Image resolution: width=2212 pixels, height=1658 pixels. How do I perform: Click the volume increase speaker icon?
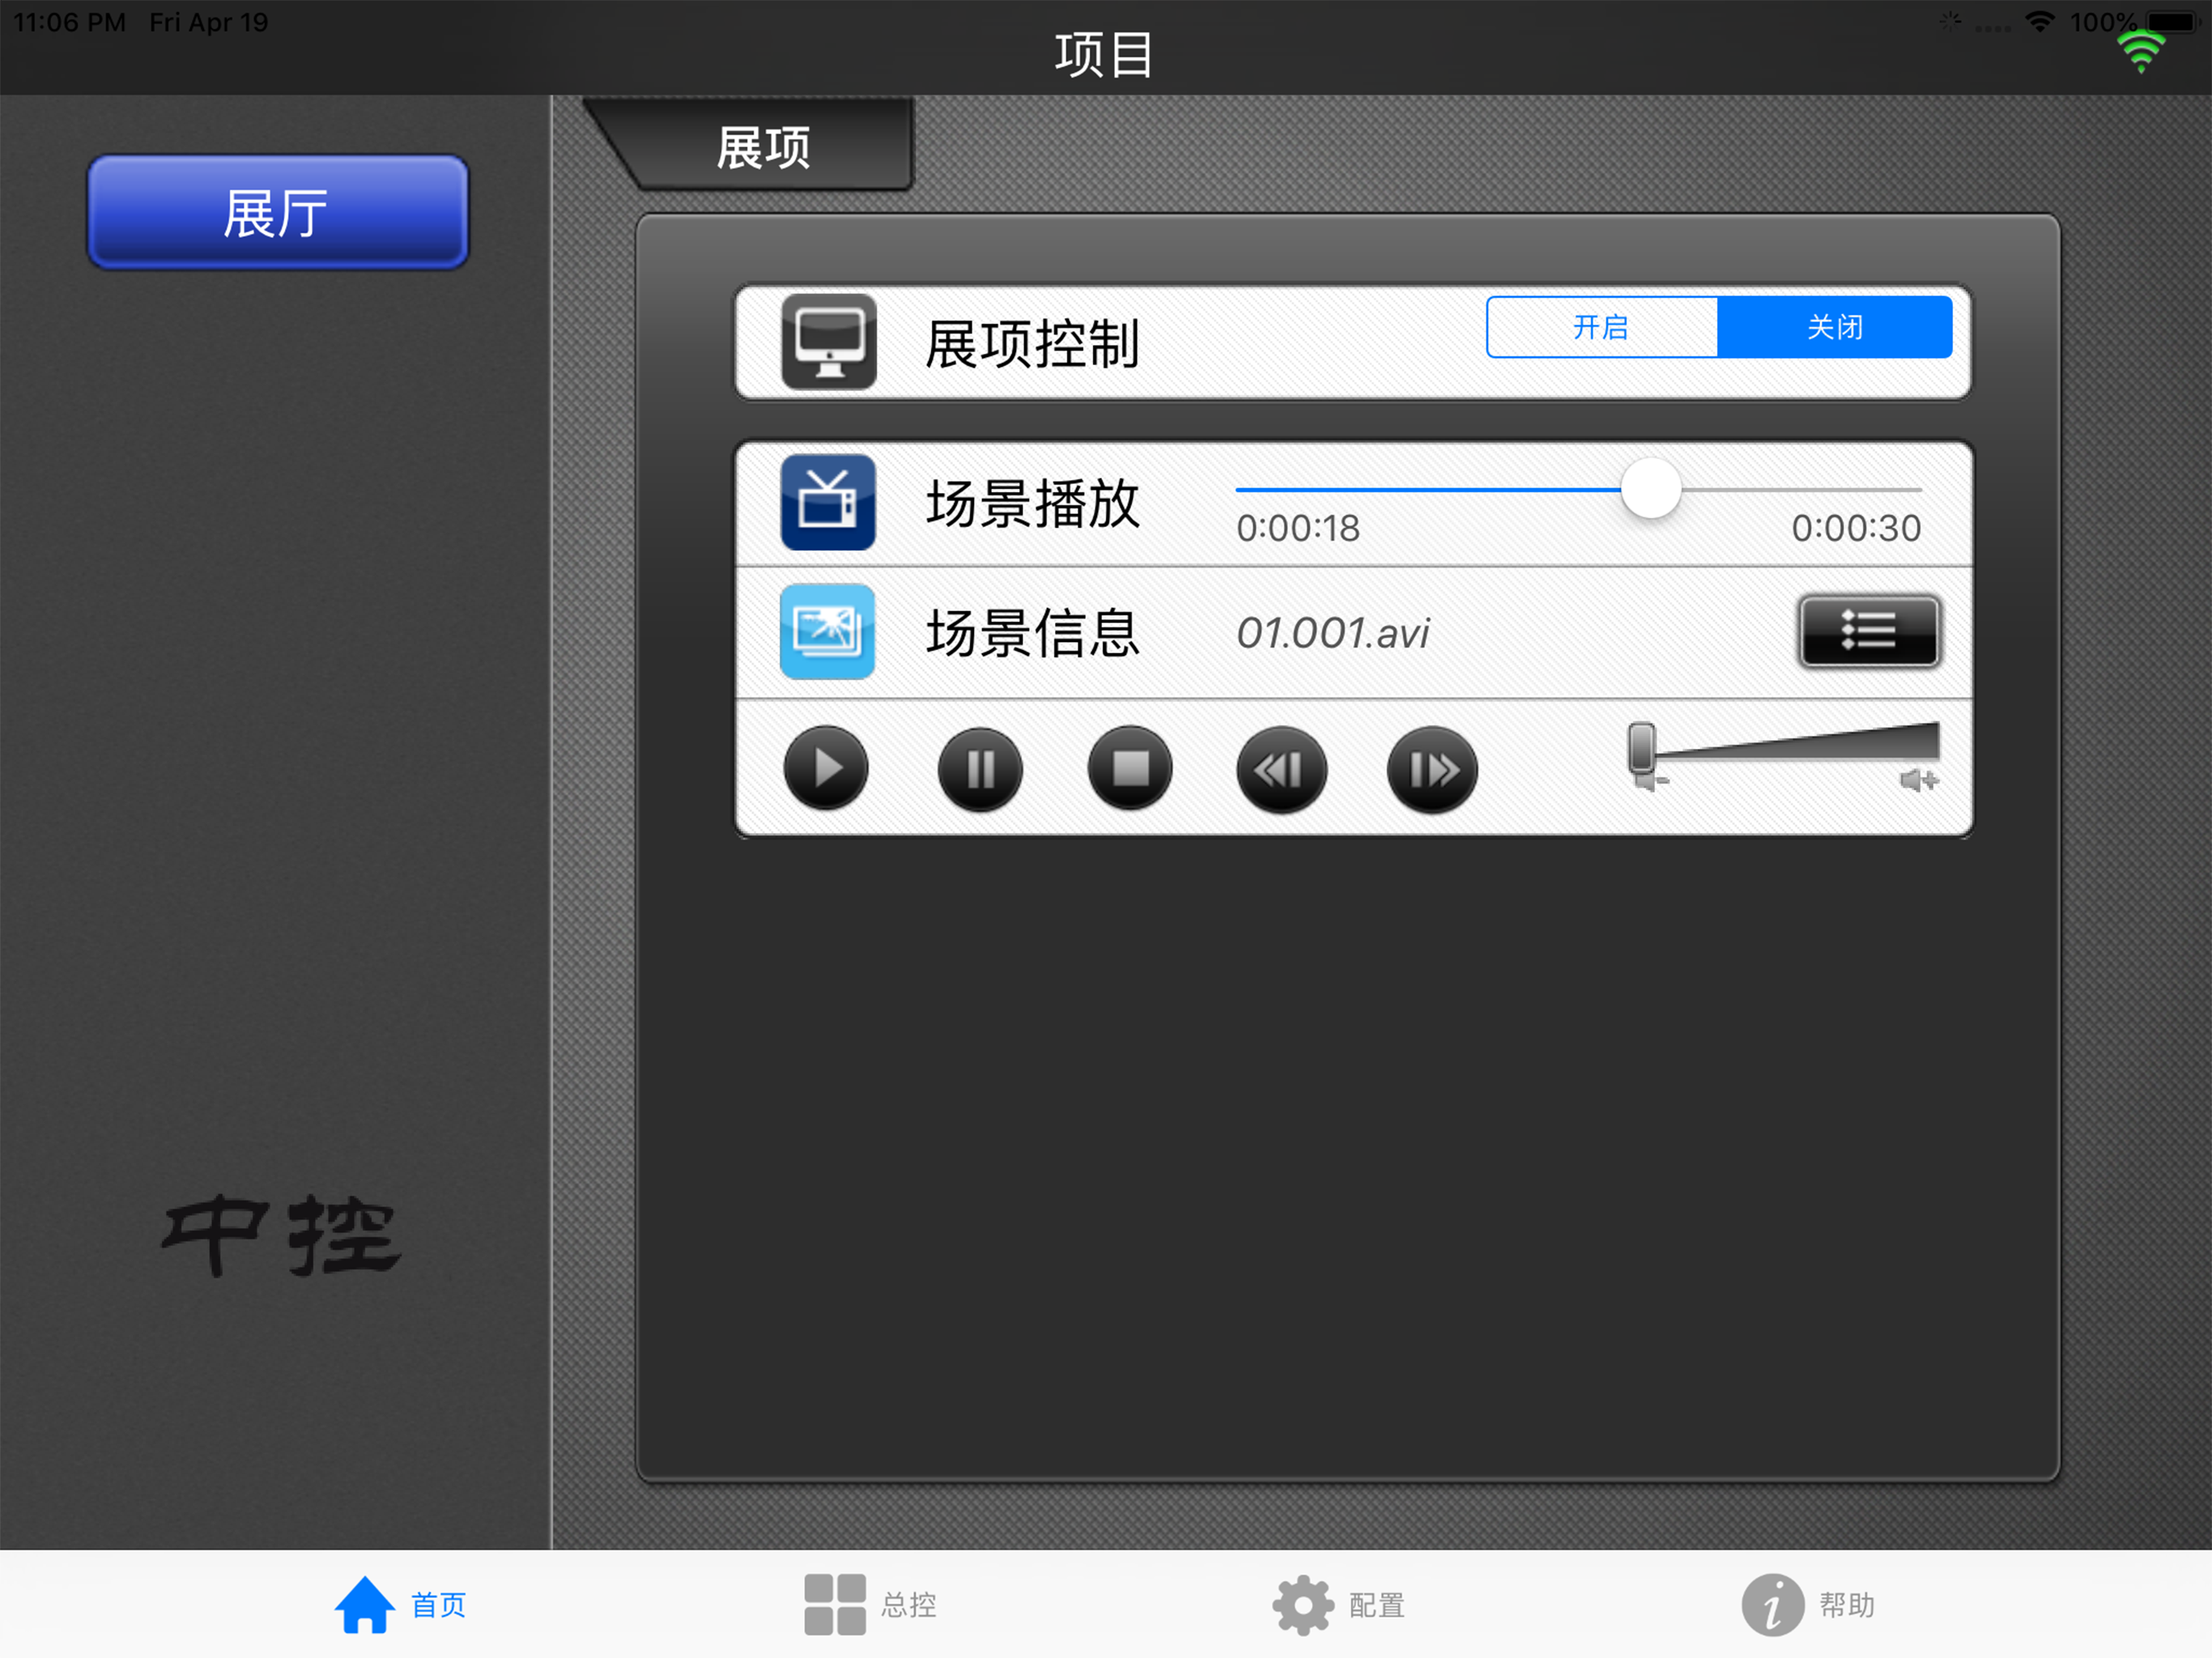(1919, 780)
